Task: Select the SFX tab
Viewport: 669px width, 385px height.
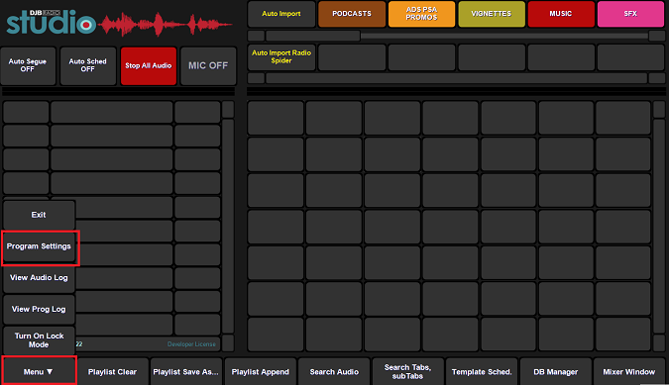Action: pos(630,14)
